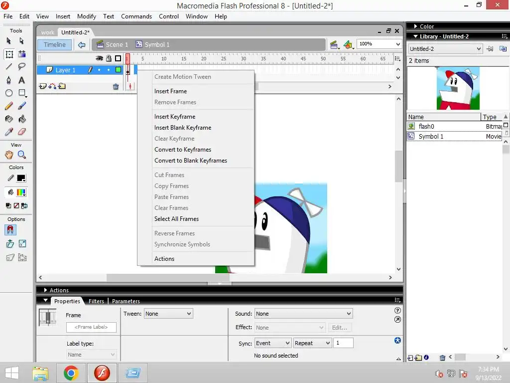Expand the Actions panel
This screenshot has height=383, width=510.
[x=45, y=290]
